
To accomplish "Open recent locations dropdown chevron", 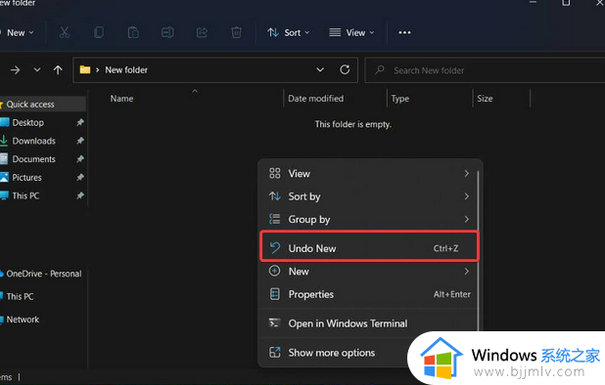I will (x=37, y=70).
